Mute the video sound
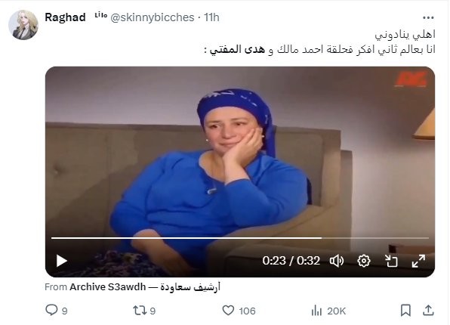Image resolution: width=450 pixels, height=325 pixels. click(x=337, y=261)
